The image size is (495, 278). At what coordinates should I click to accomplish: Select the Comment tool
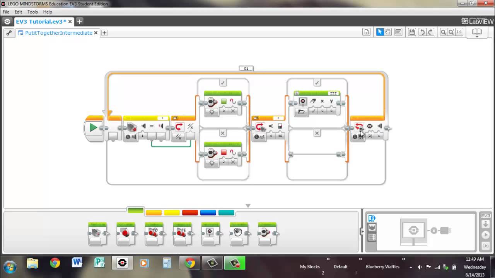click(x=398, y=32)
